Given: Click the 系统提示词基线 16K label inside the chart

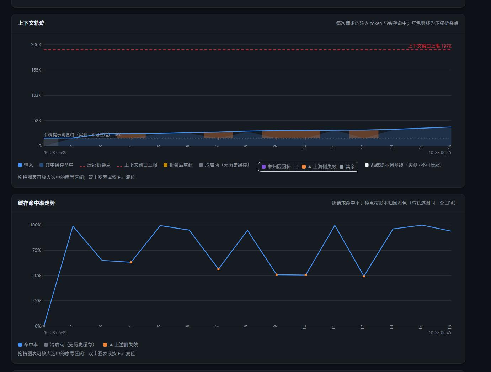Looking at the screenshot, I should (x=82, y=135).
